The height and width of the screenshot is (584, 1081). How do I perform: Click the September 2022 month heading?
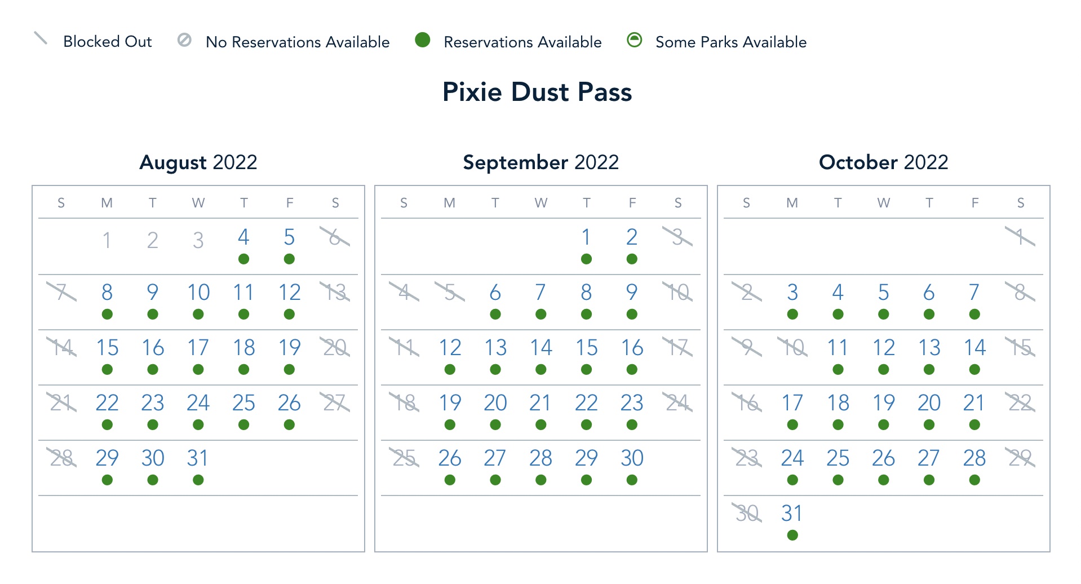point(540,162)
